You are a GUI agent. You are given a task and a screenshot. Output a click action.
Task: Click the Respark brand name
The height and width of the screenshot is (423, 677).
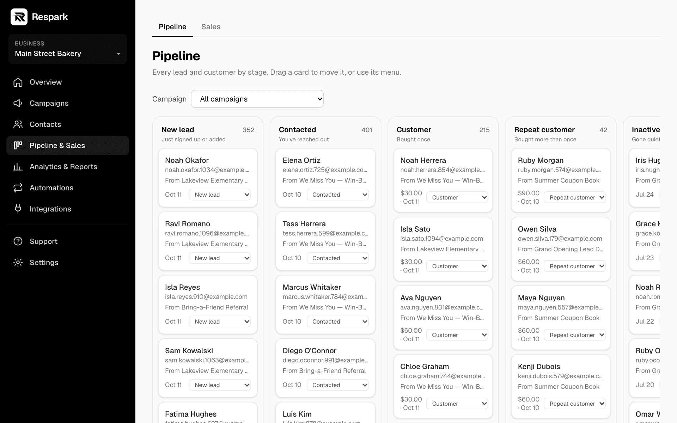click(50, 17)
